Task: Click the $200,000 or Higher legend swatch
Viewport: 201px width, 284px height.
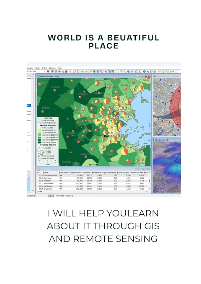Action: click(x=39, y=142)
